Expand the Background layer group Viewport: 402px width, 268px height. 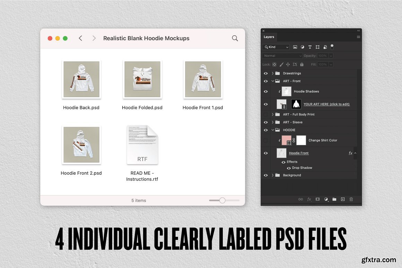273,175
